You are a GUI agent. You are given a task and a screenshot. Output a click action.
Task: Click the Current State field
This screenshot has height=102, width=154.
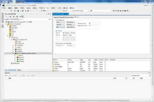pyautogui.click(x=94, y=23)
